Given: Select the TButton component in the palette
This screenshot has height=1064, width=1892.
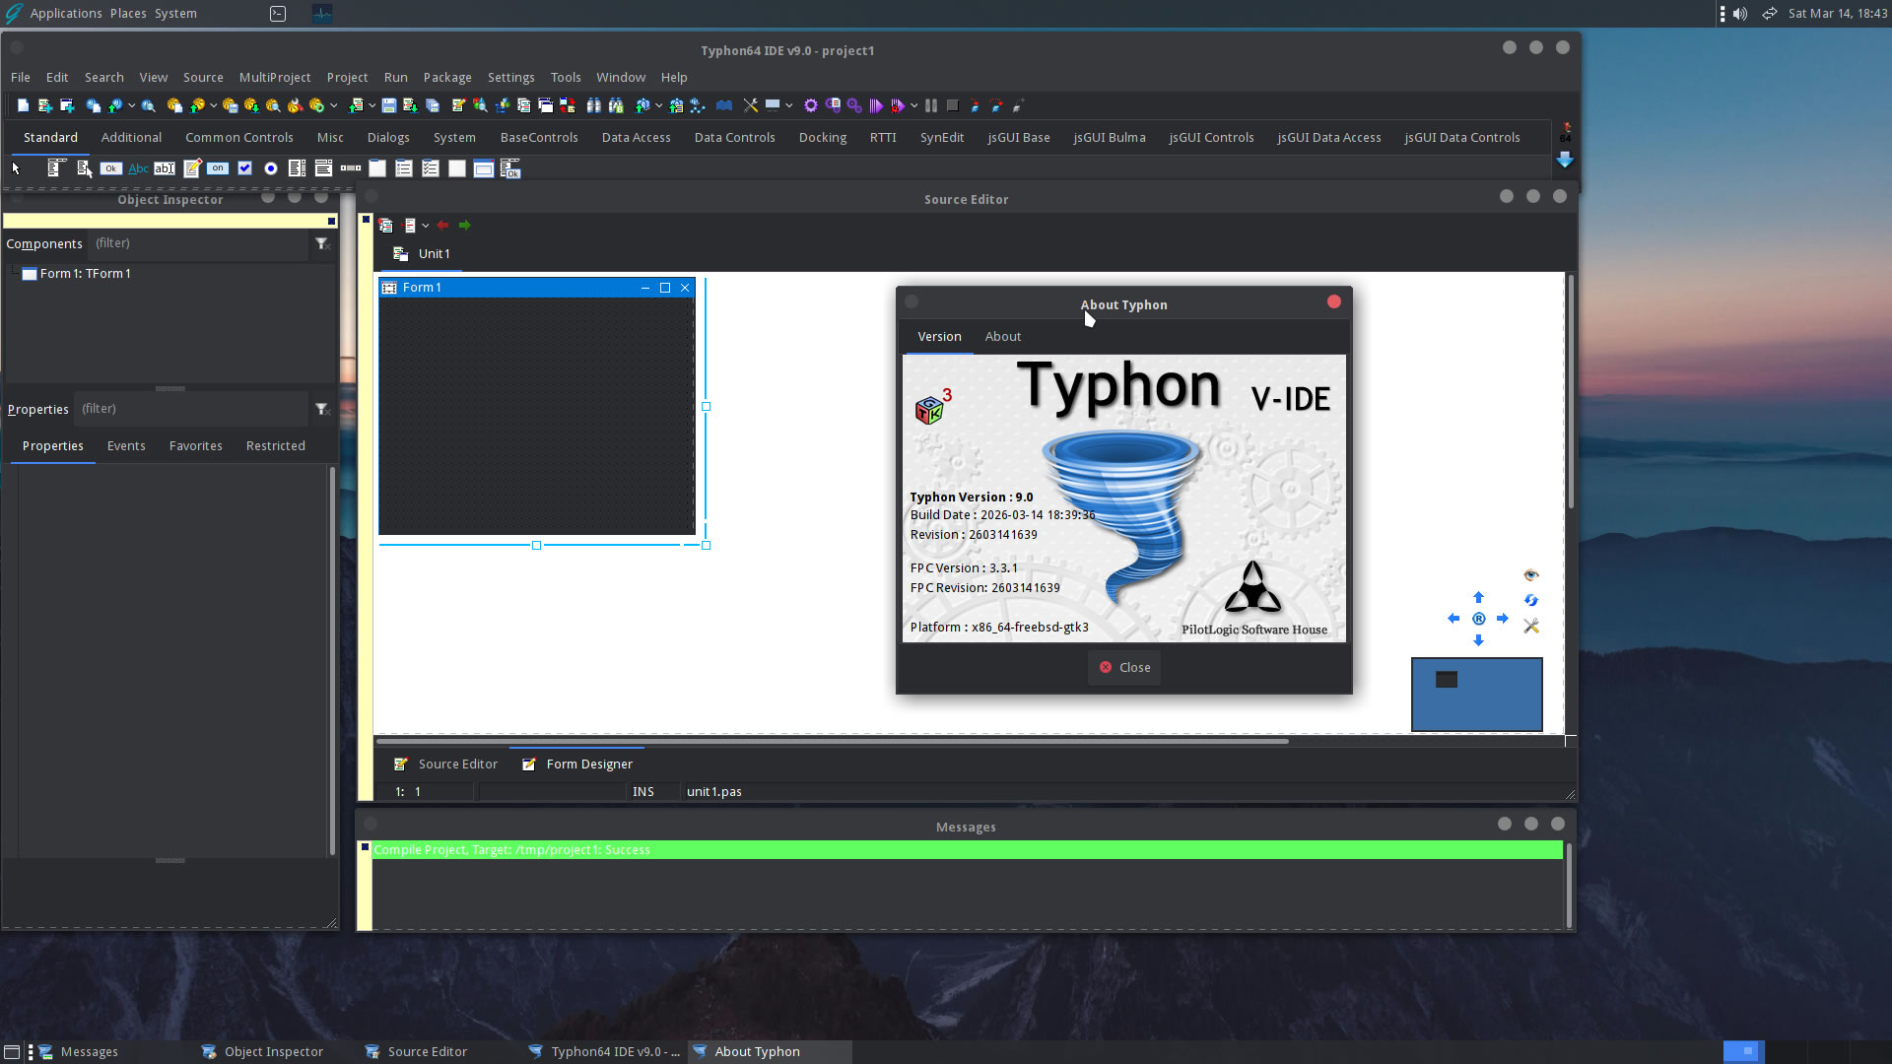Looking at the screenshot, I should [111, 168].
